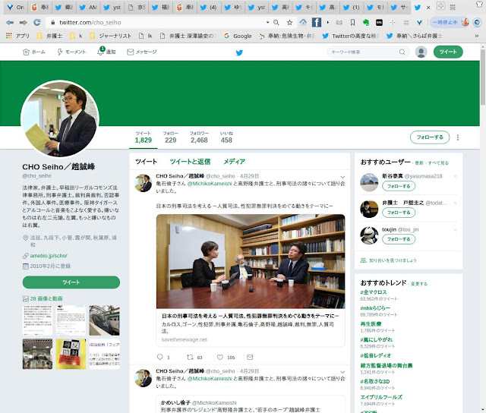The image size is (486, 413).
Task: Switch to the メディア tab
Action: click(x=235, y=162)
